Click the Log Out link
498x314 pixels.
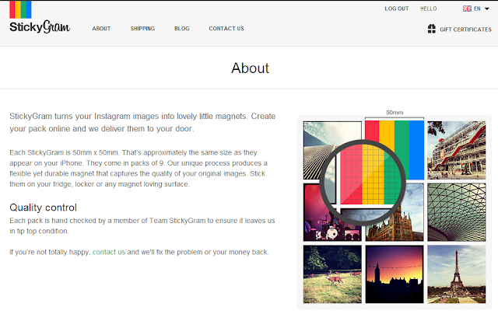pyautogui.click(x=397, y=9)
